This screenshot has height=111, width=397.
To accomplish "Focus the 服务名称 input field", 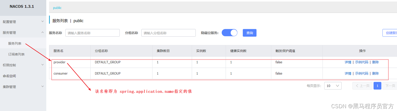I will [x=92, y=33].
